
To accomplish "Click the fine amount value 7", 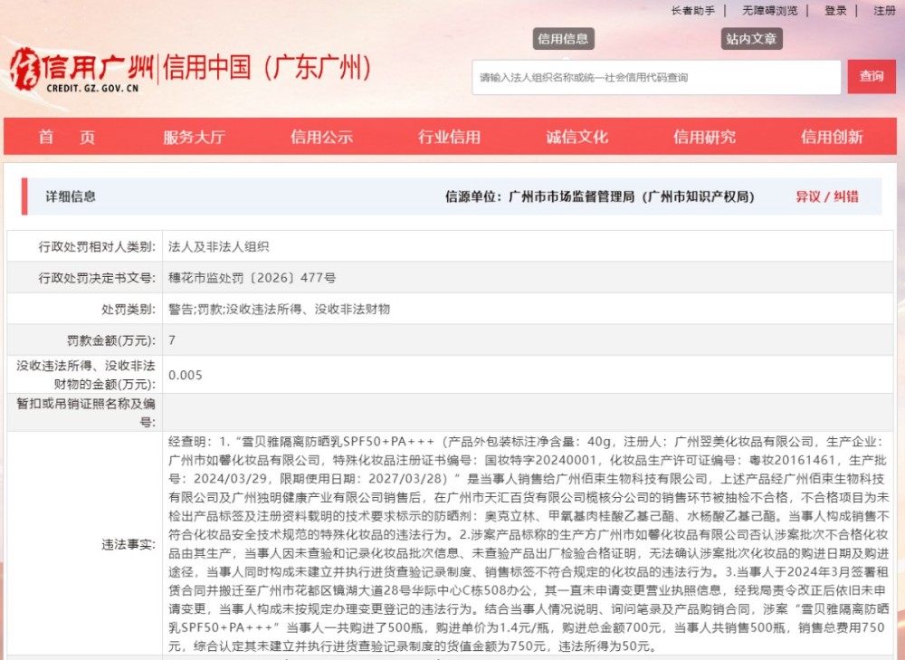I will (x=172, y=340).
